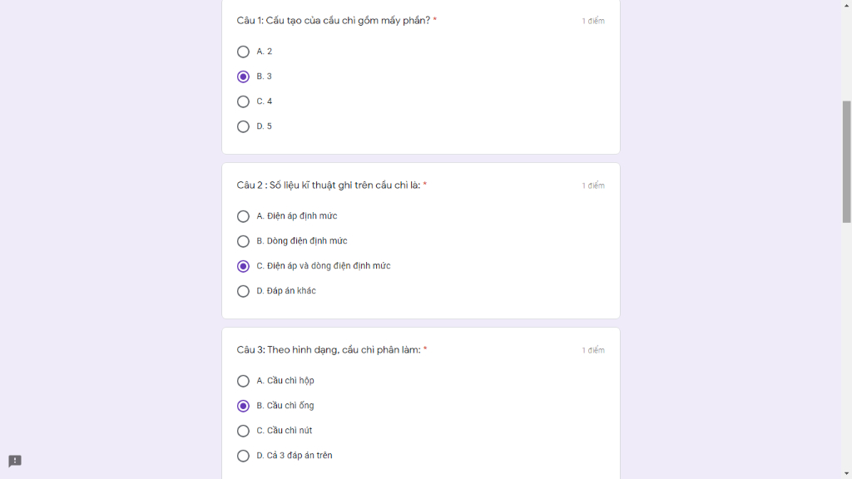Click the 1 điểm label of Câu 2
This screenshot has width=852, height=479.
593,185
